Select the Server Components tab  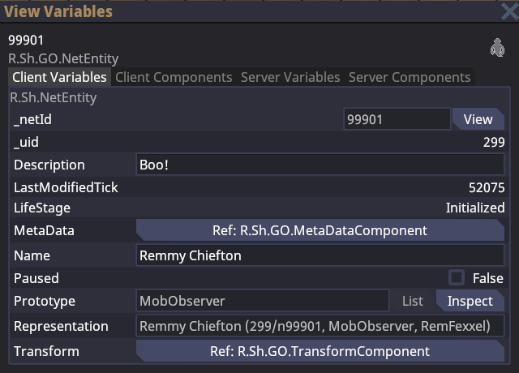pos(409,77)
